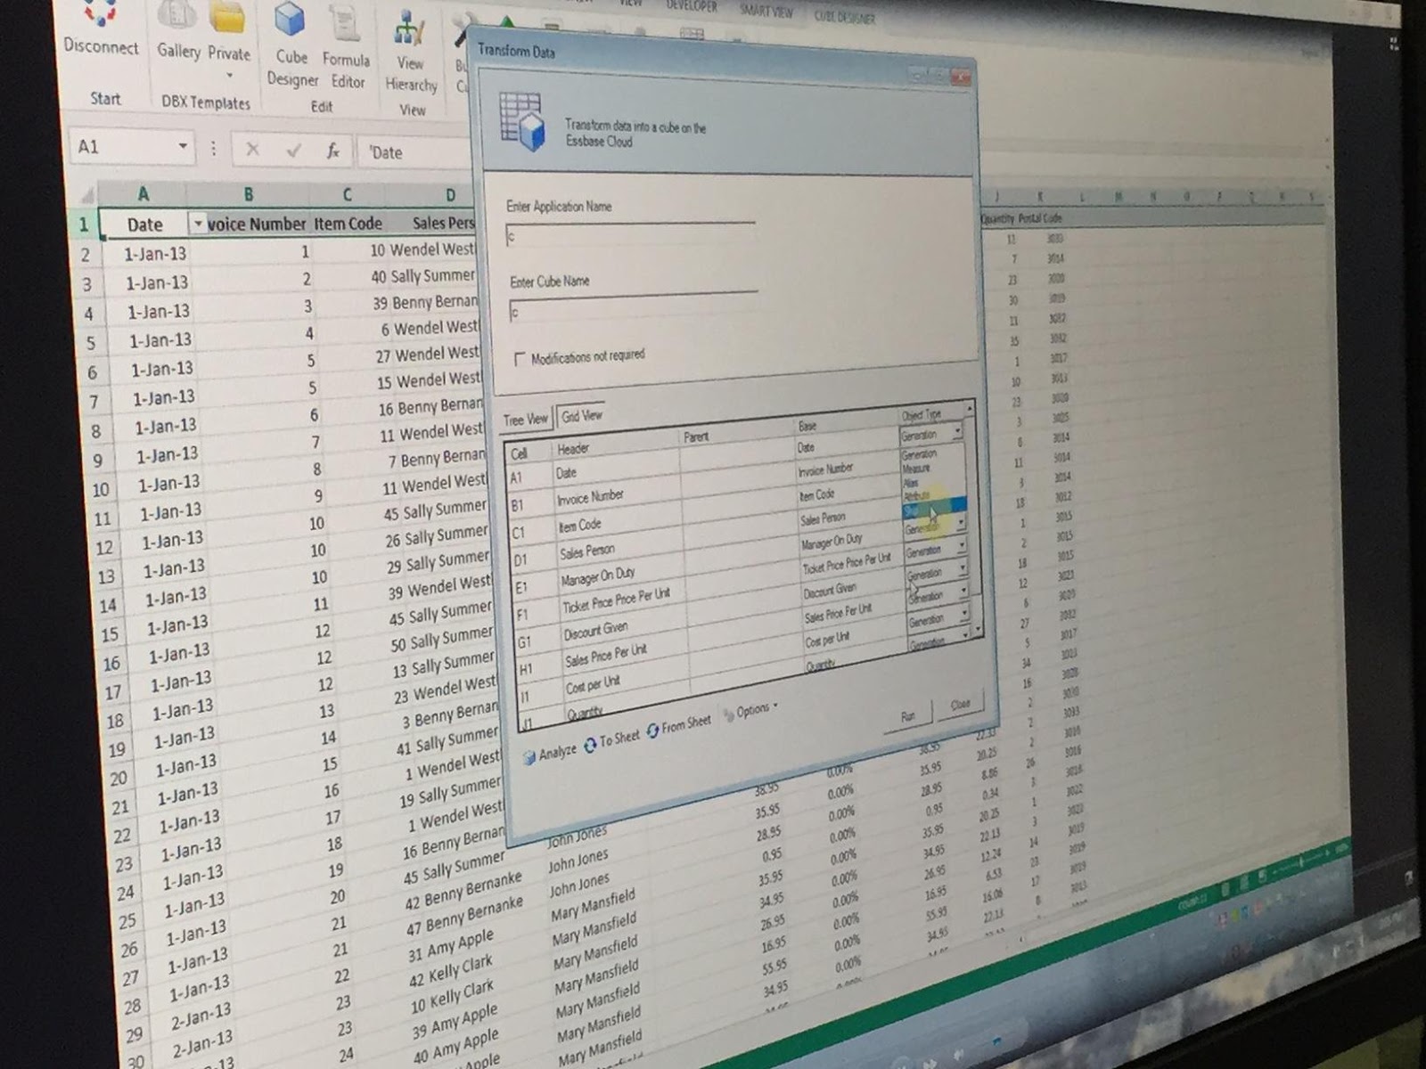The width and height of the screenshot is (1426, 1069).
Task: Click the formula bar containing 'Date
Action: 414,151
